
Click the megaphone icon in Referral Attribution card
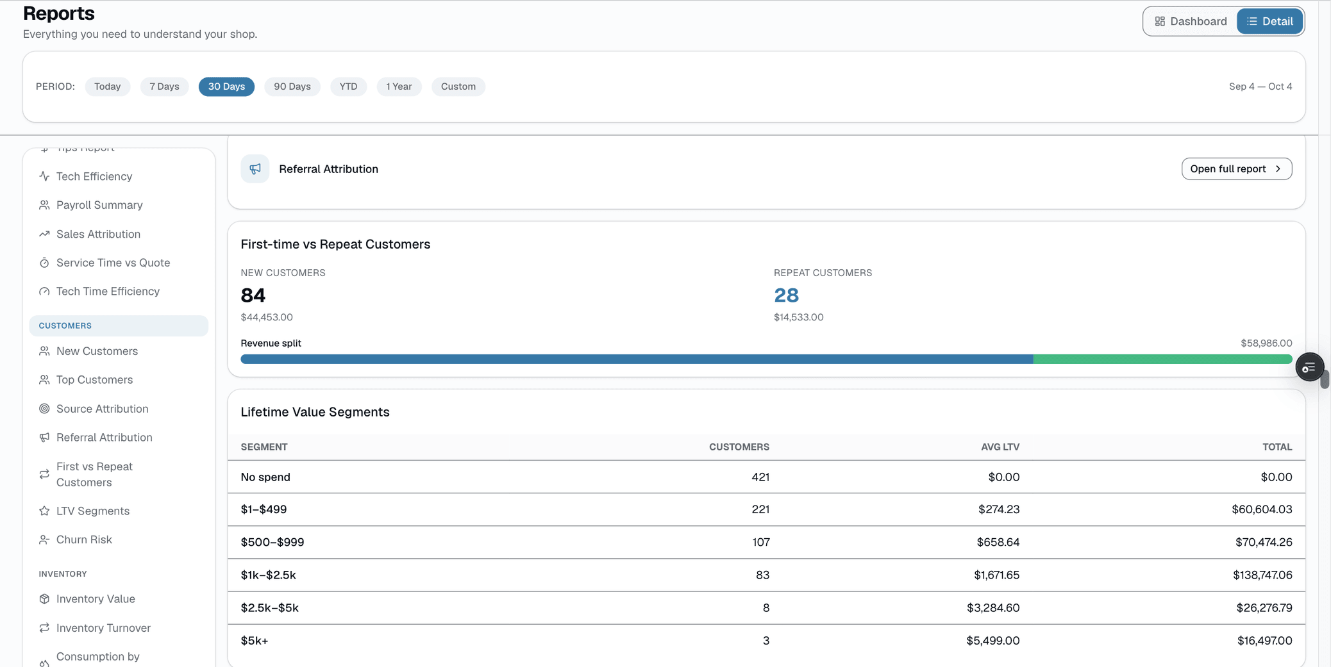pos(255,169)
